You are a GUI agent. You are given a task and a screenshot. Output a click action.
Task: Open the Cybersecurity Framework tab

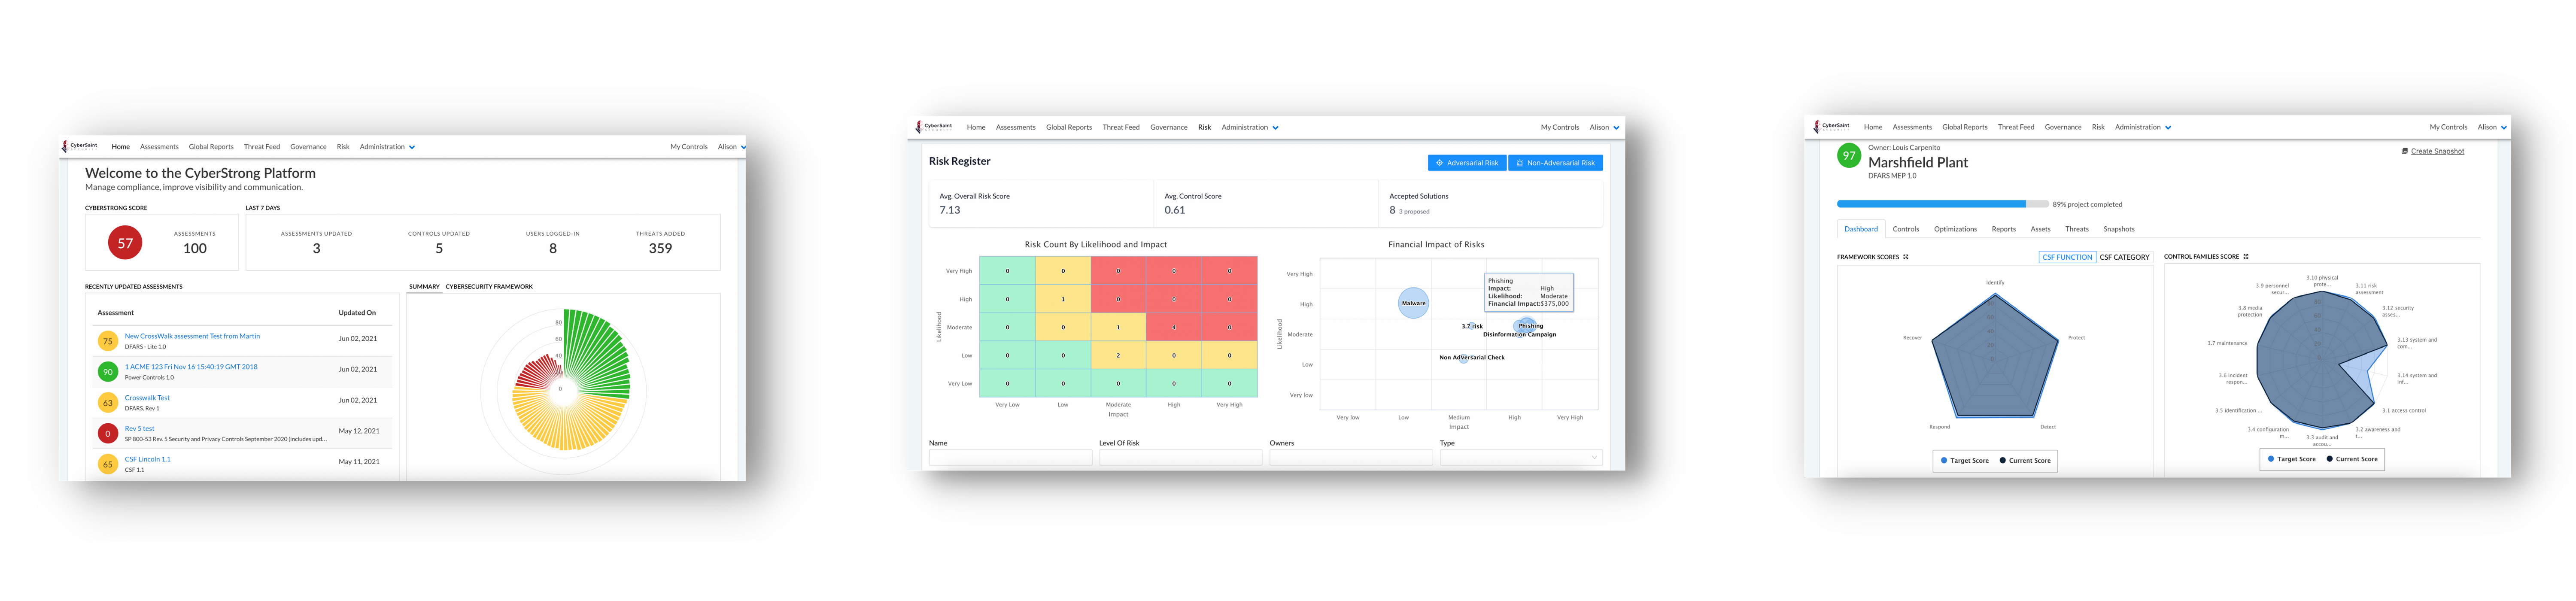pos(489,287)
